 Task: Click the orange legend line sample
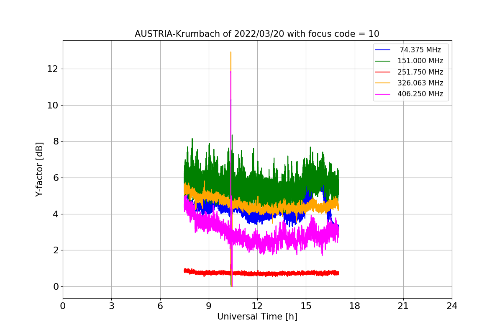click(383, 83)
